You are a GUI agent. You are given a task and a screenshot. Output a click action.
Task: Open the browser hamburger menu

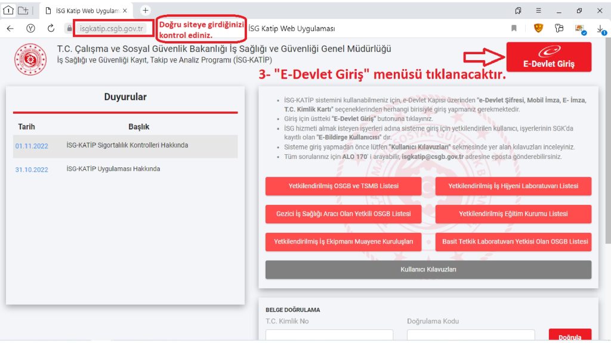(x=539, y=11)
